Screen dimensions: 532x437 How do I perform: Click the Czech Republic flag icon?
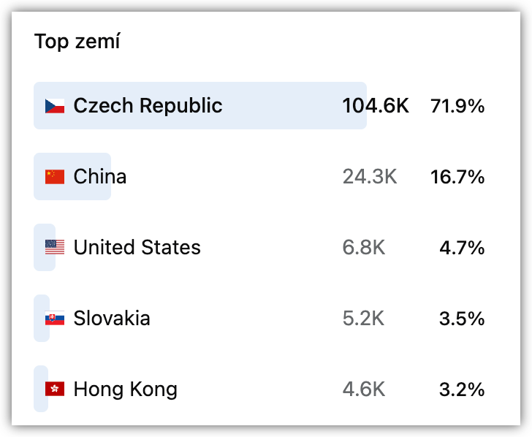pyautogui.click(x=55, y=106)
